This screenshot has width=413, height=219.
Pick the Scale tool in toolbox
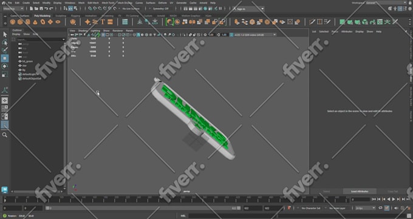tap(5, 75)
